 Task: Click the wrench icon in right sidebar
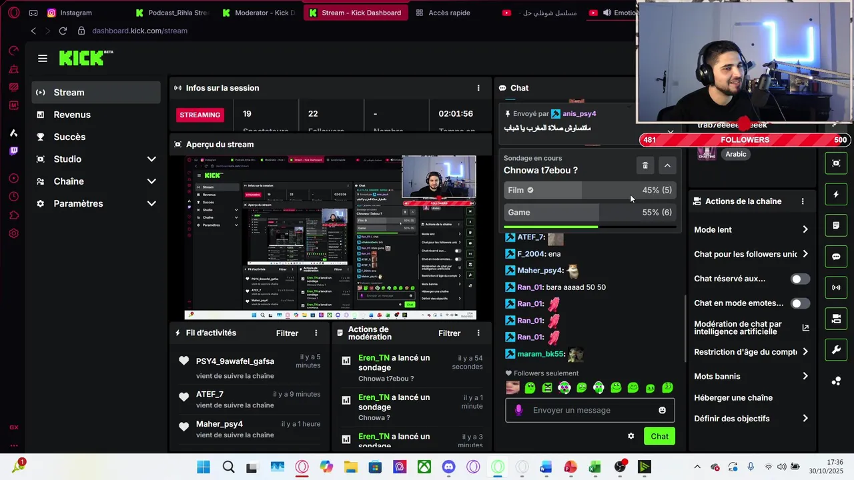coord(836,350)
